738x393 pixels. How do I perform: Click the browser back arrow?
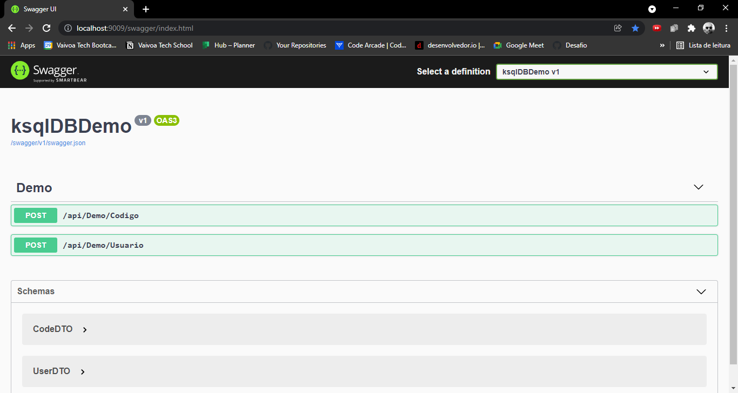(x=12, y=28)
